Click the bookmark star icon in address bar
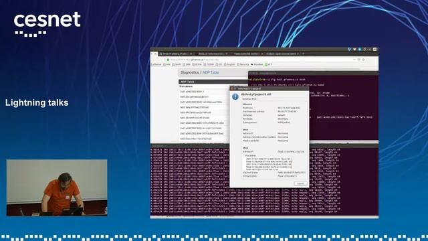Screen dimensions: 428x241 click(363, 60)
